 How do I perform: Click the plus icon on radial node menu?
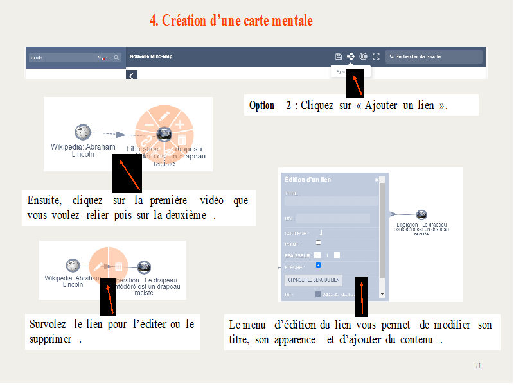[181, 123]
